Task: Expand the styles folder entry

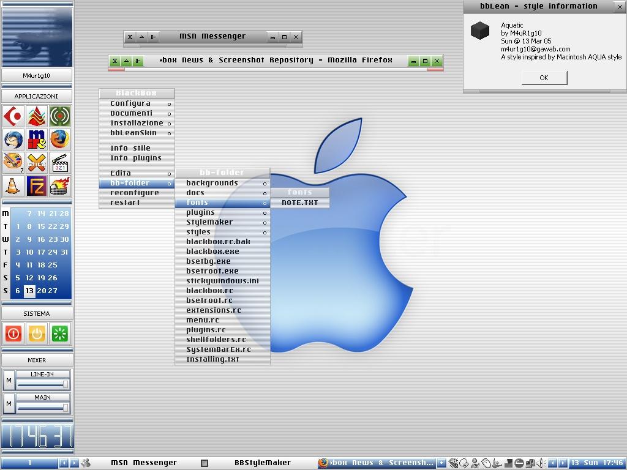Action: (222, 232)
